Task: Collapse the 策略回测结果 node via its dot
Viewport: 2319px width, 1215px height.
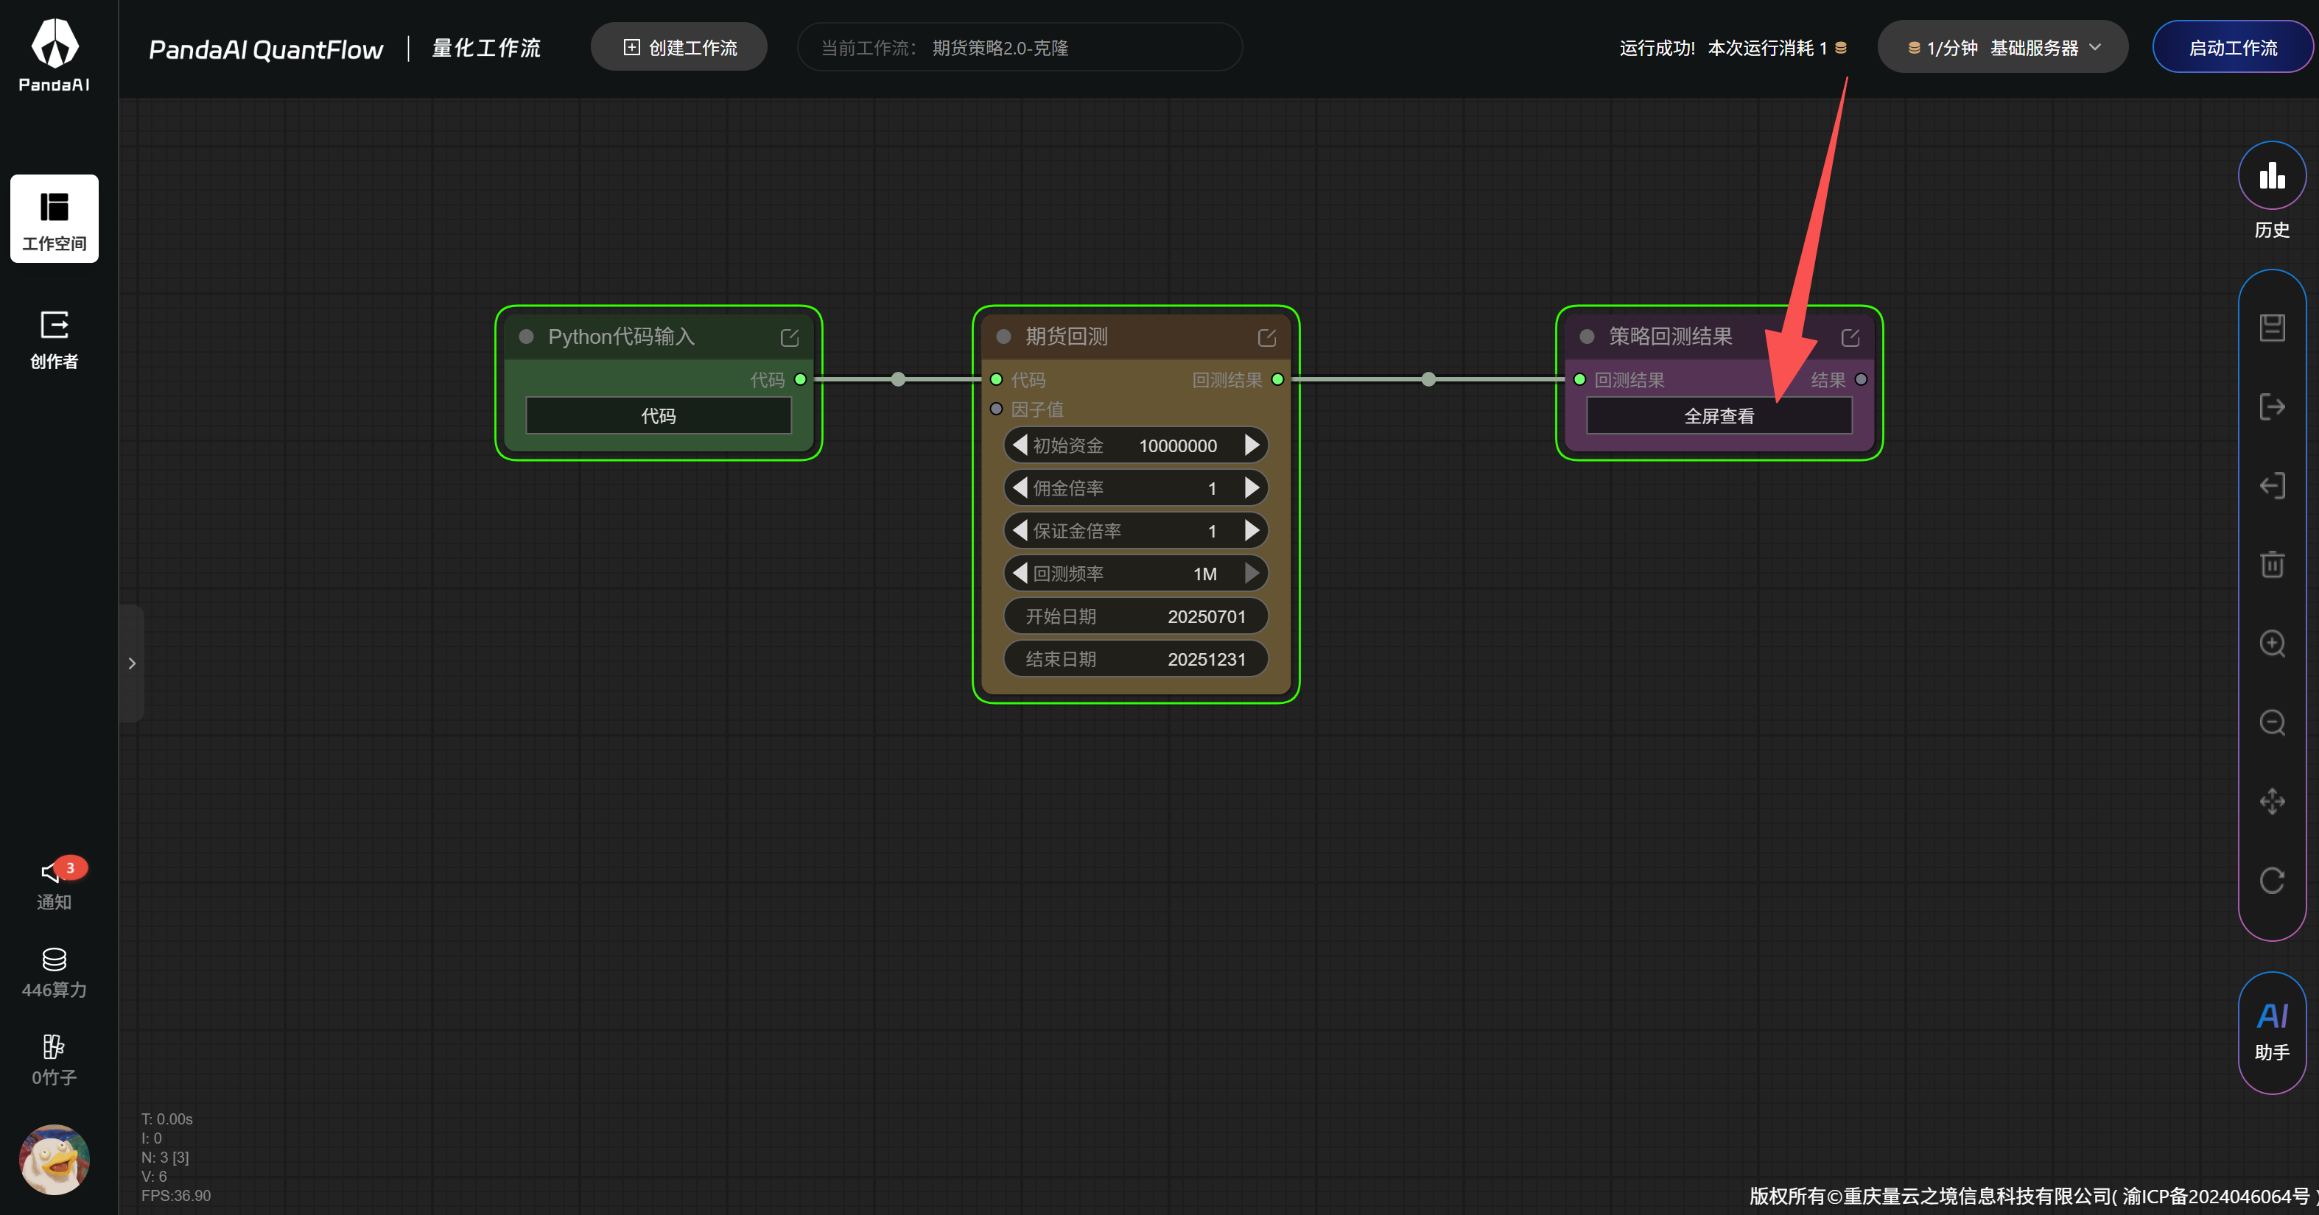Action: click(1587, 337)
